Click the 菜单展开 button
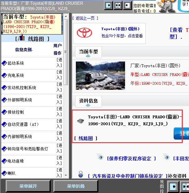The image size is (189, 193). 28,186
